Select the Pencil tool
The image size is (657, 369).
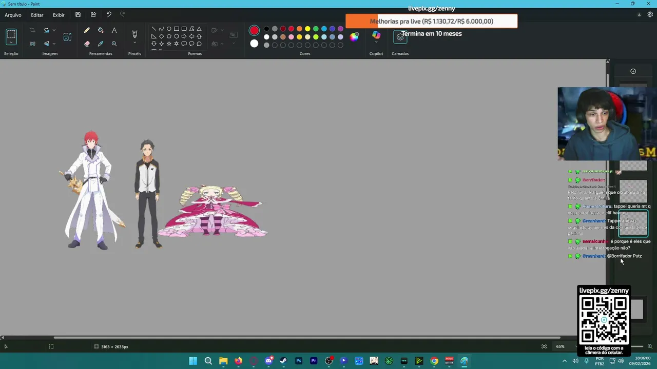(x=87, y=31)
